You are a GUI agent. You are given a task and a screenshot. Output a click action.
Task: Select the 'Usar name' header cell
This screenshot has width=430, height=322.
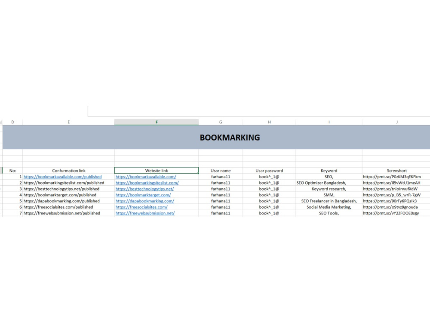221,171
